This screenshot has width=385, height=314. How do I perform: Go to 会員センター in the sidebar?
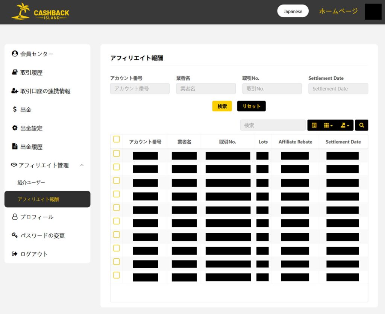pyautogui.click(x=36, y=54)
